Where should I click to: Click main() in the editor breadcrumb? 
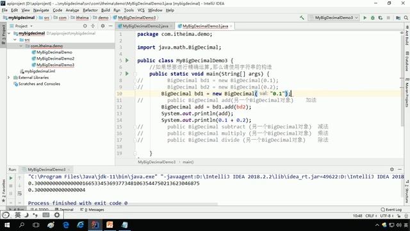188,162
